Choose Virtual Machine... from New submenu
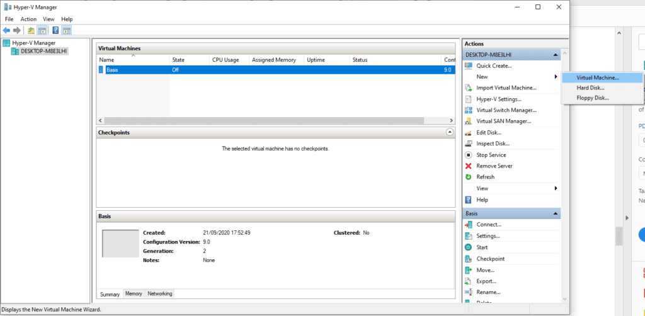 point(602,77)
